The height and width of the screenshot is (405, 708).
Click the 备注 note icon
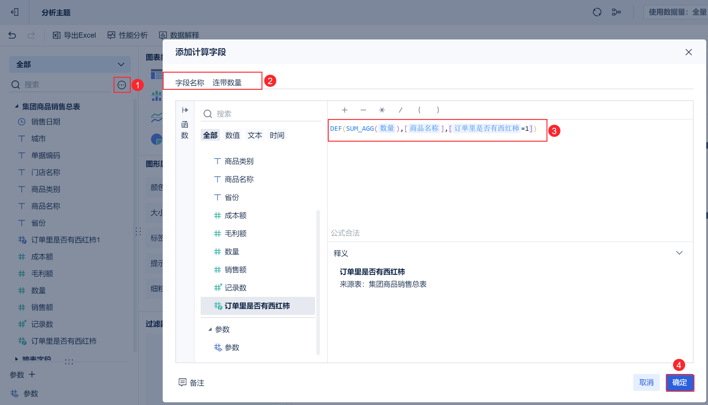pyautogui.click(x=183, y=382)
